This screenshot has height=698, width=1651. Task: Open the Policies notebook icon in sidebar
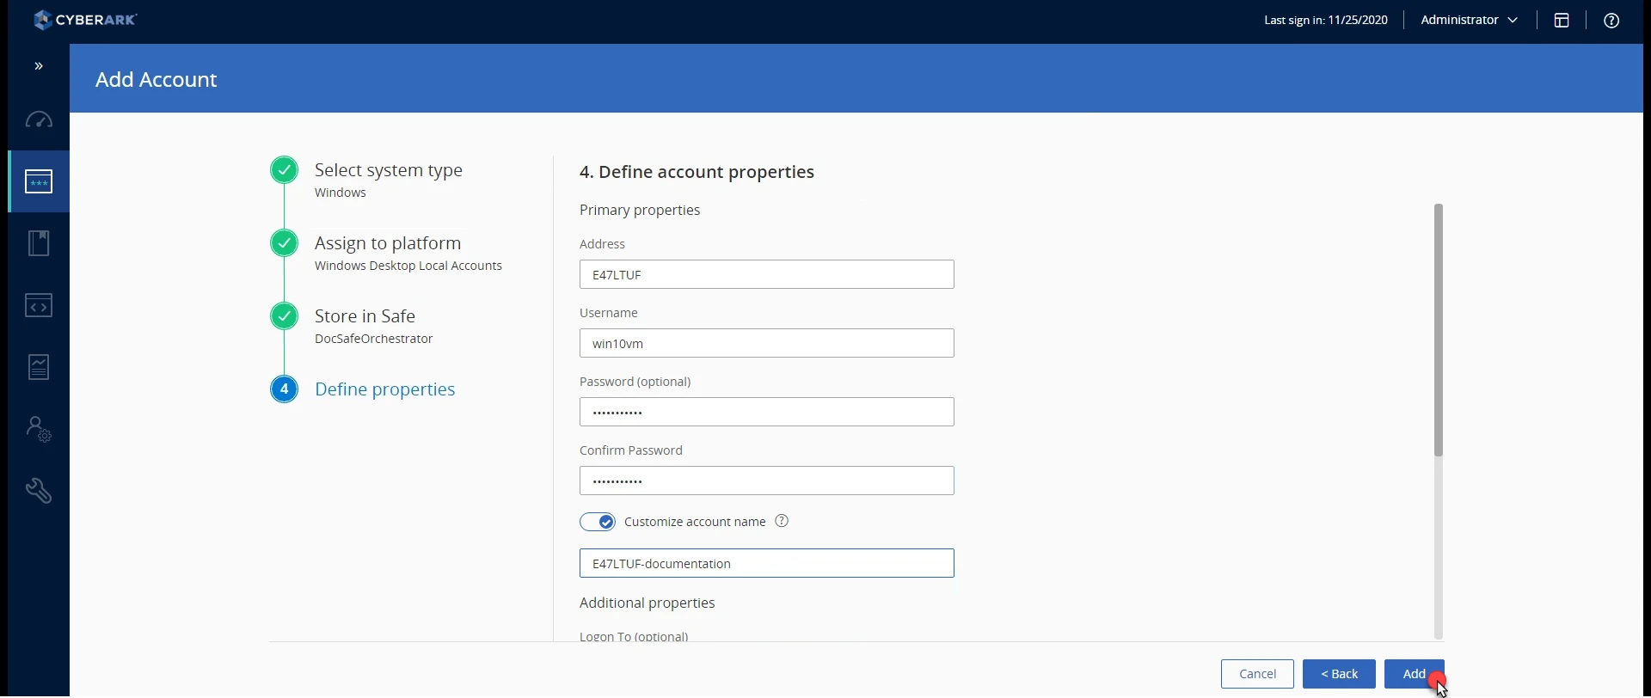click(x=39, y=243)
